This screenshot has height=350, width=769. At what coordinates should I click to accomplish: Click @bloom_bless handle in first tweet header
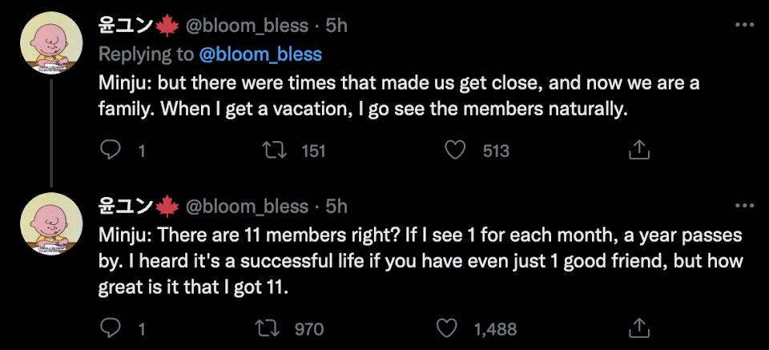247,26
